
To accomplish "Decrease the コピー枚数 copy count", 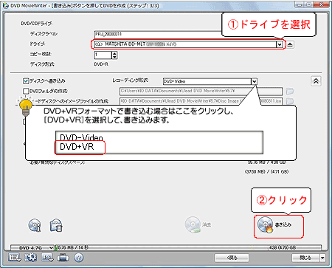I will pos(114,57).
